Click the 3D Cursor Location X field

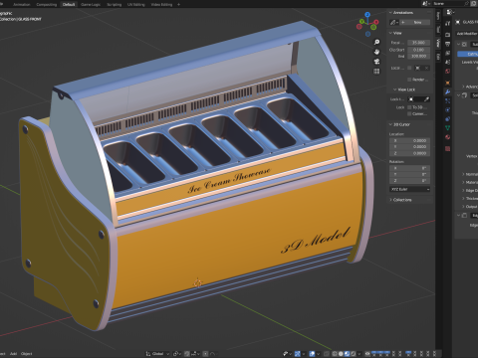409,140
